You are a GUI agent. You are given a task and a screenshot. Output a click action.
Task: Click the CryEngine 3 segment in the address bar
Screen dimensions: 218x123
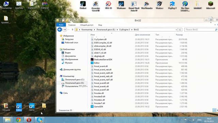[125, 30]
